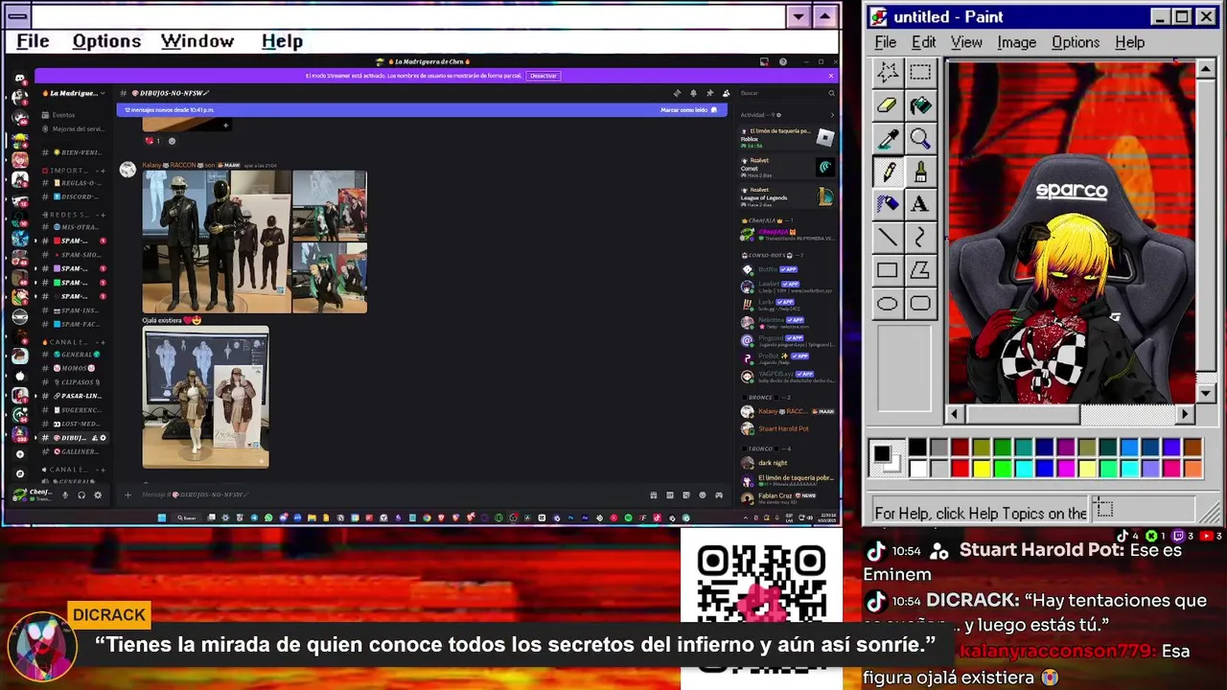Open the Discord threads icon in channel header
This screenshot has width=1227, height=690.
point(677,93)
